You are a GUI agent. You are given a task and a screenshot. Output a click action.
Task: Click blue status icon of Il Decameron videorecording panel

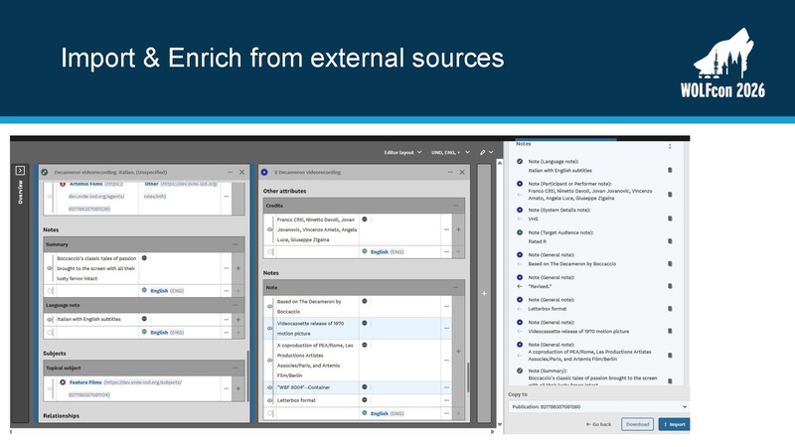264,172
